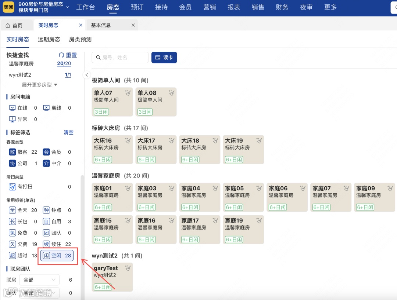Filter by 离线 room computers
Screen dimensions: 397x300
point(57,108)
